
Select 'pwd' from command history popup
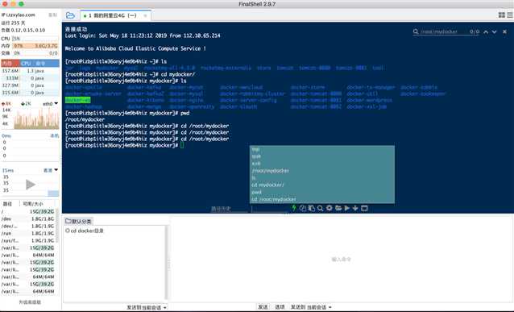coord(322,192)
